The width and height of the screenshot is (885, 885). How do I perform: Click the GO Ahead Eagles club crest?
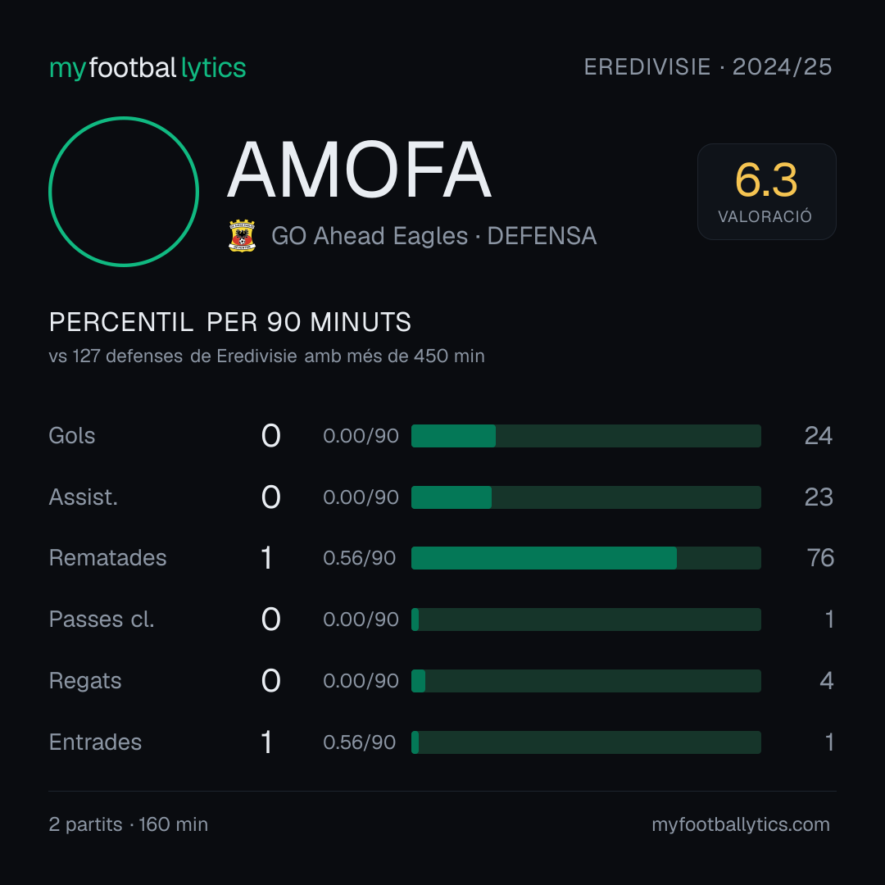pyautogui.click(x=242, y=236)
